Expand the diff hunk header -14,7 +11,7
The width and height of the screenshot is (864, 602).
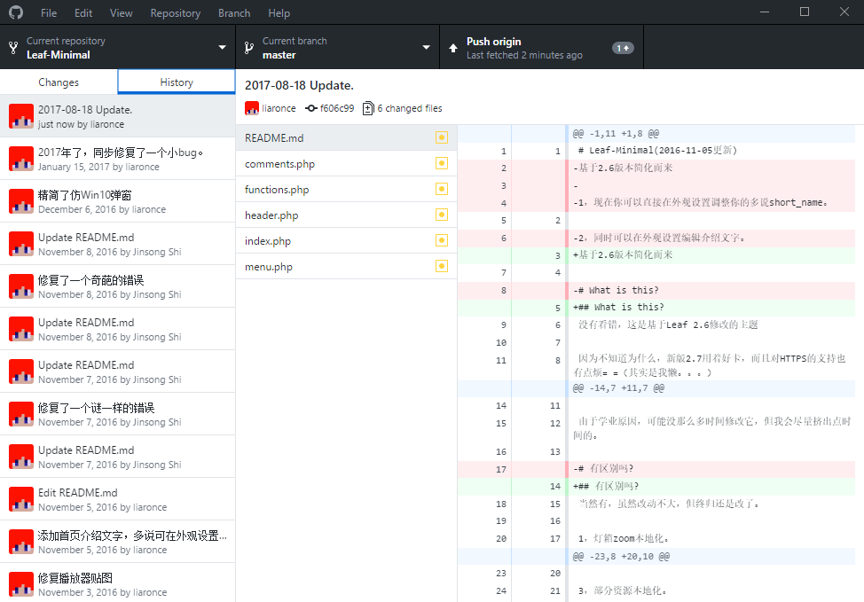coord(656,387)
